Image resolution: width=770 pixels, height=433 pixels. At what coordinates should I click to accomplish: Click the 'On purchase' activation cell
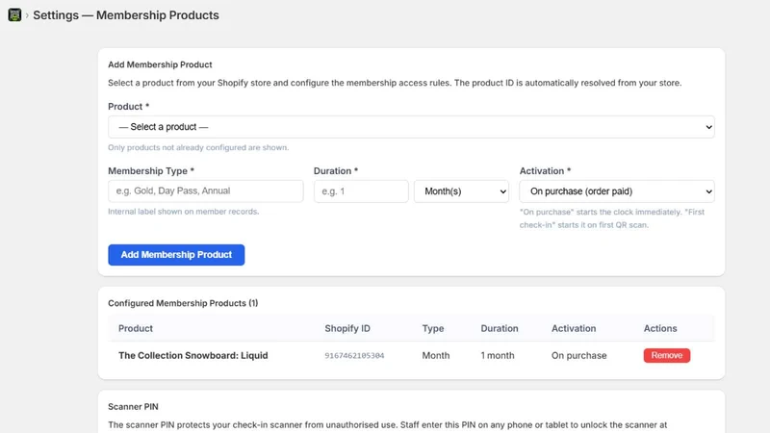pyautogui.click(x=579, y=355)
